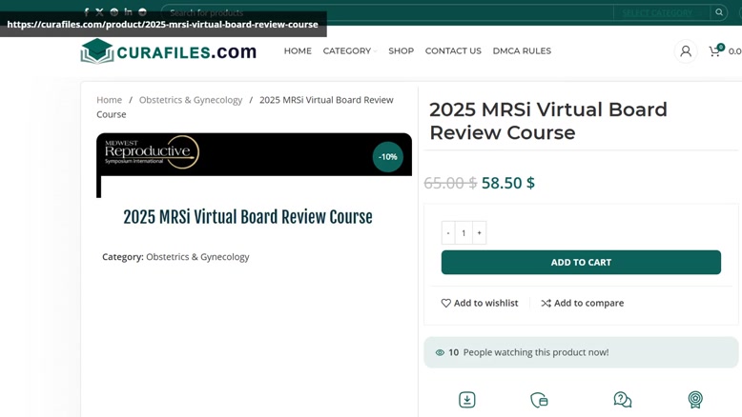The height and width of the screenshot is (417, 742).
Task: Click the support chat question icon
Action: click(x=622, y=400)
